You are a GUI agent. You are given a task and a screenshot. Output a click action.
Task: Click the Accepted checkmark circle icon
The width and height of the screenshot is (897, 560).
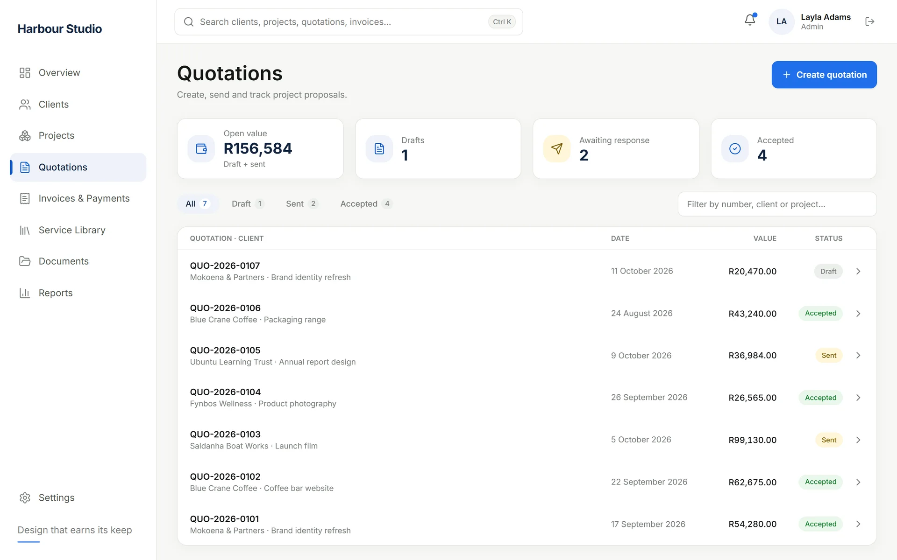pyautogui.click(x=735, y=149)
